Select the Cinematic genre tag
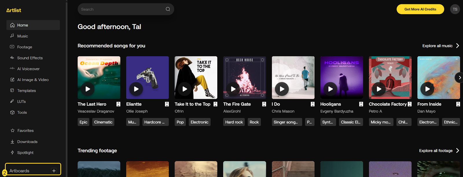The width and height of the screenshot is (463, 177). click(103, 122)
